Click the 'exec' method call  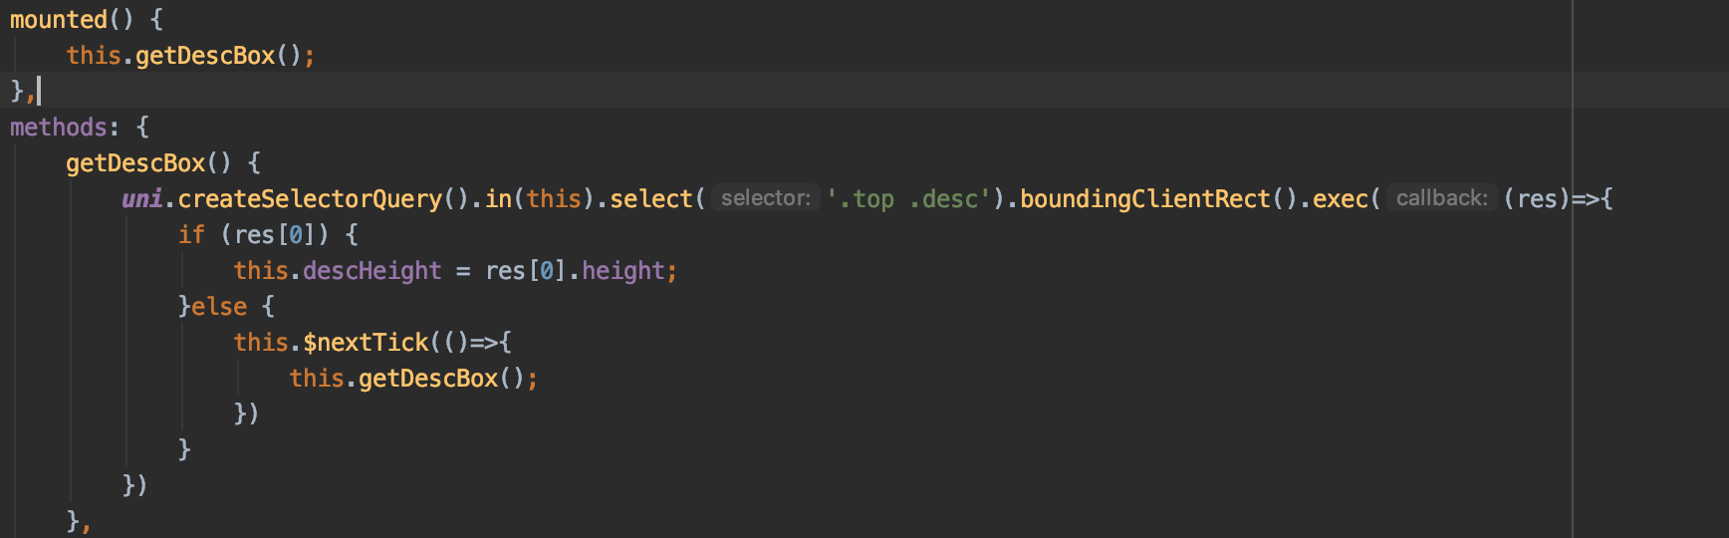pyautogui.click(x=1340, y=199)
